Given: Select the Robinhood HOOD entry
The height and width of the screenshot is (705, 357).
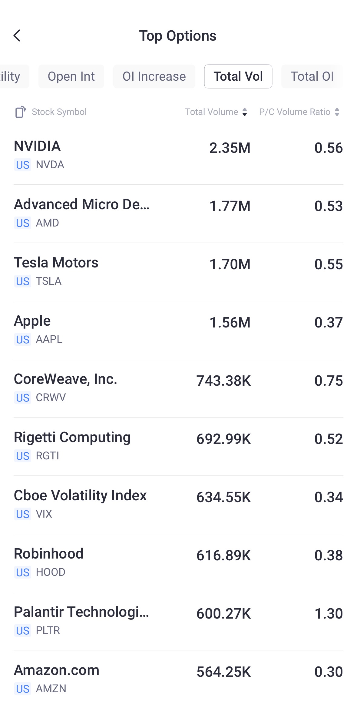Looking at the screenshot, I should [178, 562].
